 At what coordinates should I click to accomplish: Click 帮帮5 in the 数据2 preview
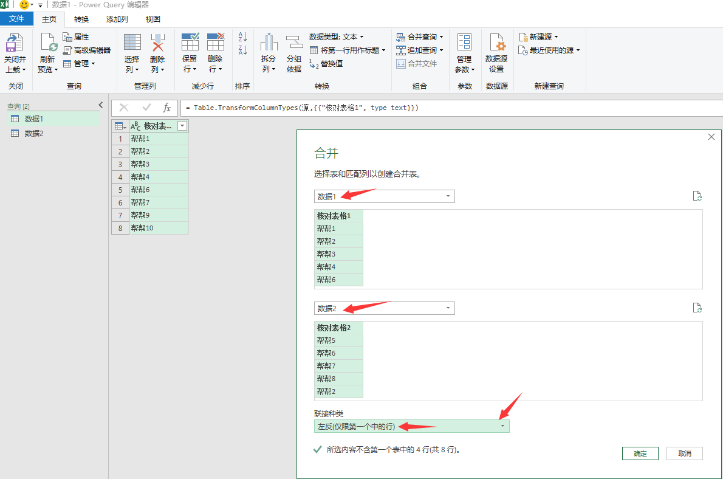pyautogui.click(x=338, y=340)
